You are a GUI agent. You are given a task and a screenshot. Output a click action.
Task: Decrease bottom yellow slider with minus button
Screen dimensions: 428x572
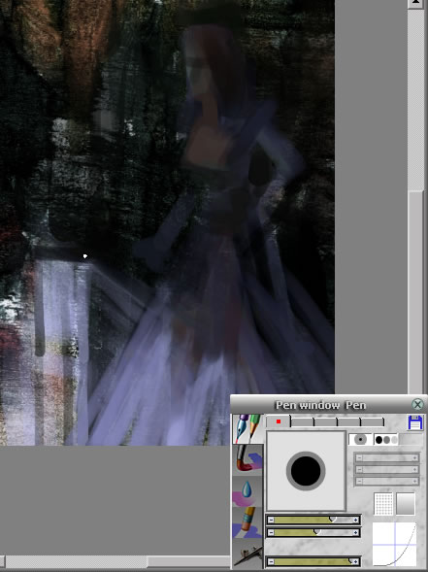click(271, 561)
